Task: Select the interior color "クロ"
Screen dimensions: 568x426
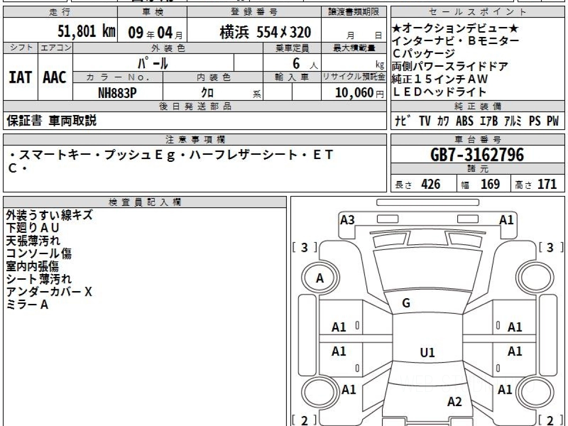Action: coord(207,93)
